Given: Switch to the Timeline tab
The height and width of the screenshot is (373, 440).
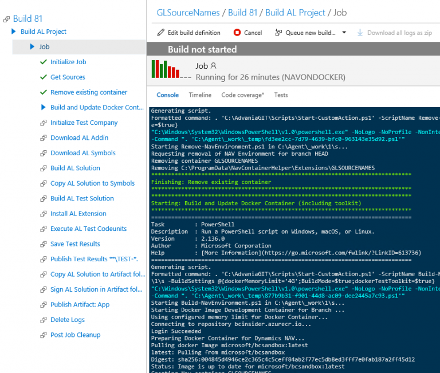Looking at the screenshot, I should (x=200, y=95).
